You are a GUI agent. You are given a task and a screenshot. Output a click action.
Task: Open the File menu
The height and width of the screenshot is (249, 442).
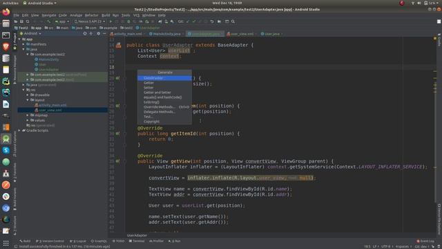17,15
